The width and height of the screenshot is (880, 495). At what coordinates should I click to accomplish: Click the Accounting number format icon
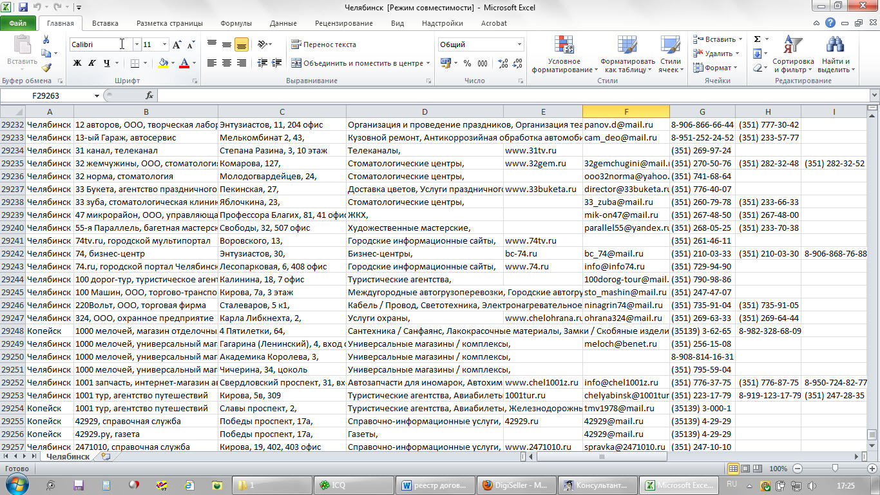445,63
